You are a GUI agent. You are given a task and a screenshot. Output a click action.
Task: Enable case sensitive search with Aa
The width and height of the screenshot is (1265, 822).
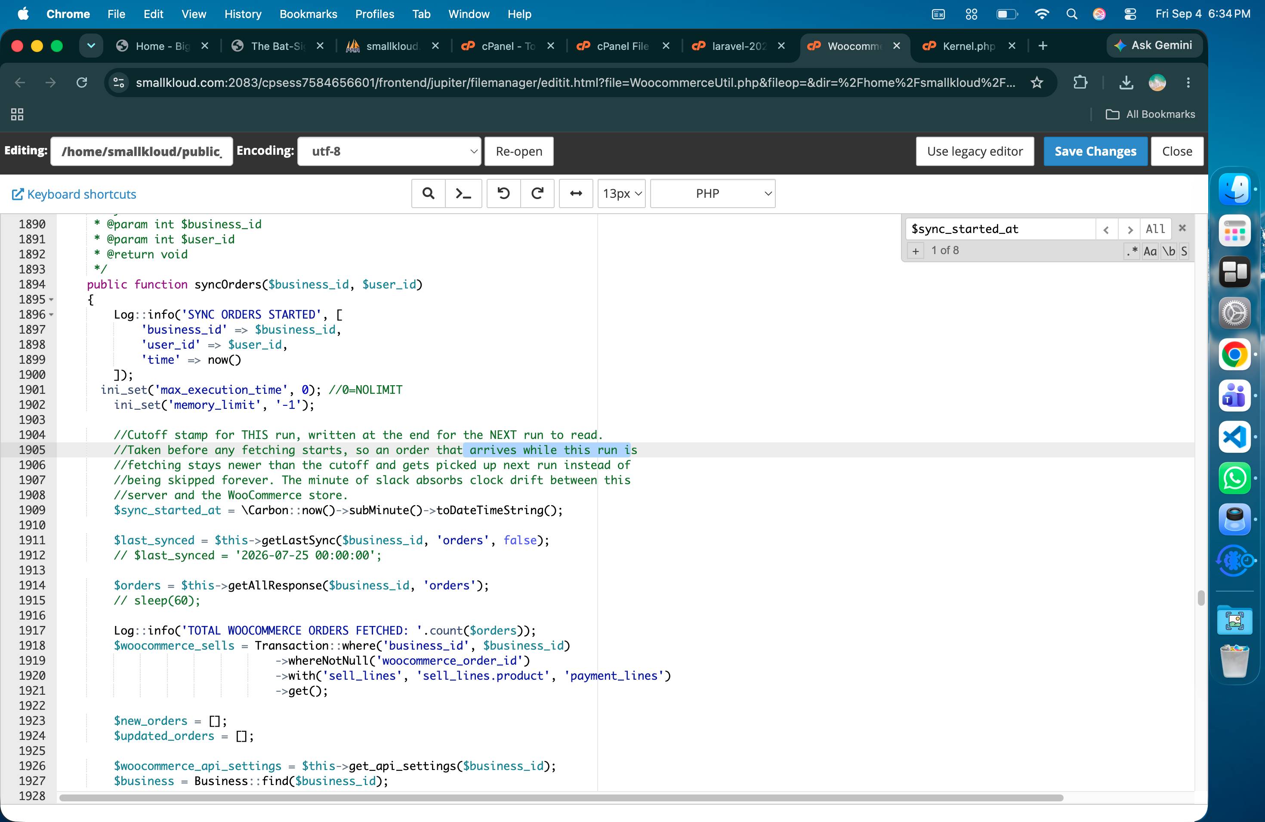1150,251
